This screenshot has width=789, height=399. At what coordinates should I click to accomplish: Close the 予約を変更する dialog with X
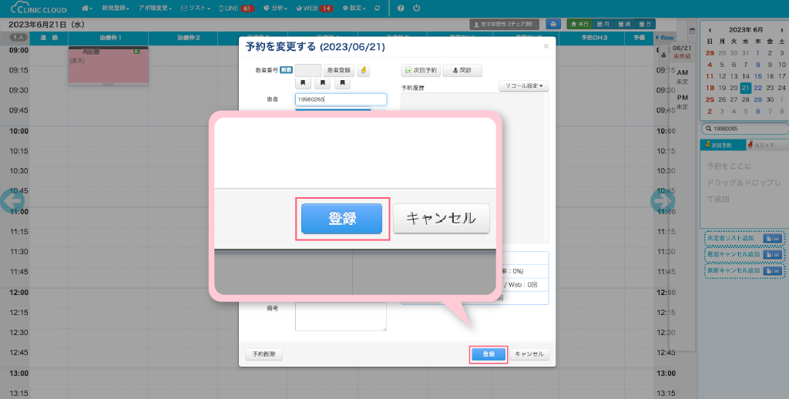click(546, 47)
